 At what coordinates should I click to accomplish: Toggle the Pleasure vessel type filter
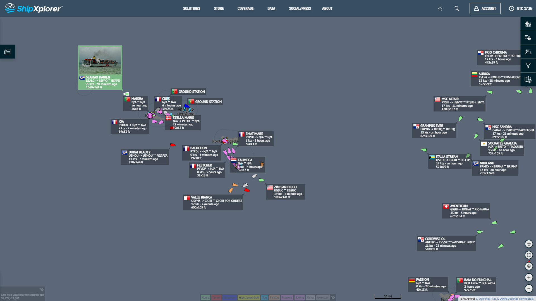coord(287,298)
